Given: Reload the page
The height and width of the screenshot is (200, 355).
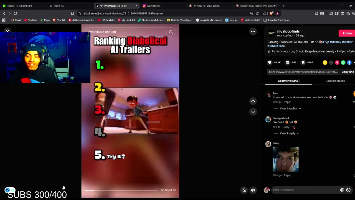Looking at the screenshot, I should (16, 13).
